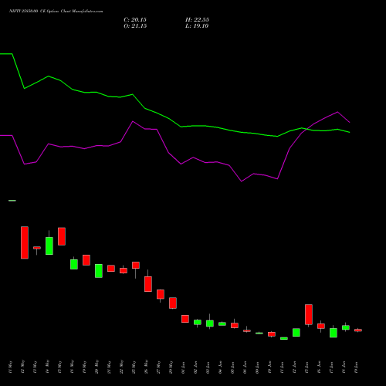
Task: Click the 29 May date label
Action: click(171, 367)
